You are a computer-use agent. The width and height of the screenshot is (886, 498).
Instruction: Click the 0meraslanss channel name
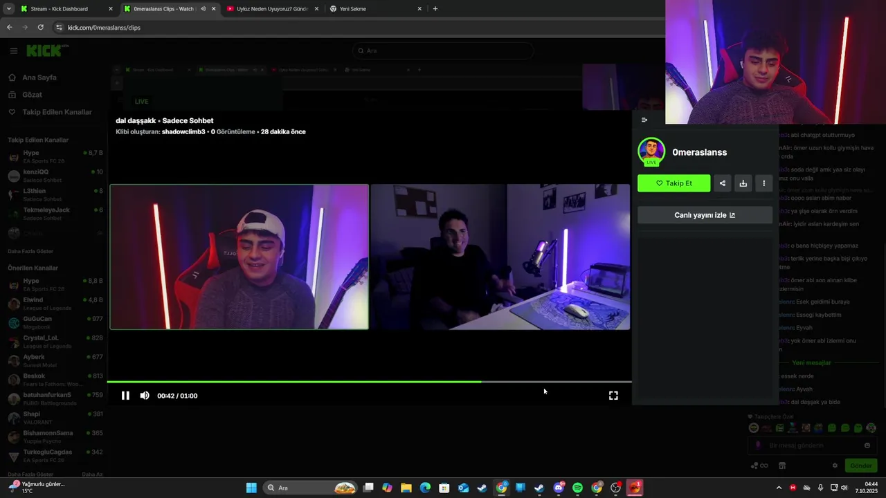pos(699,152)
